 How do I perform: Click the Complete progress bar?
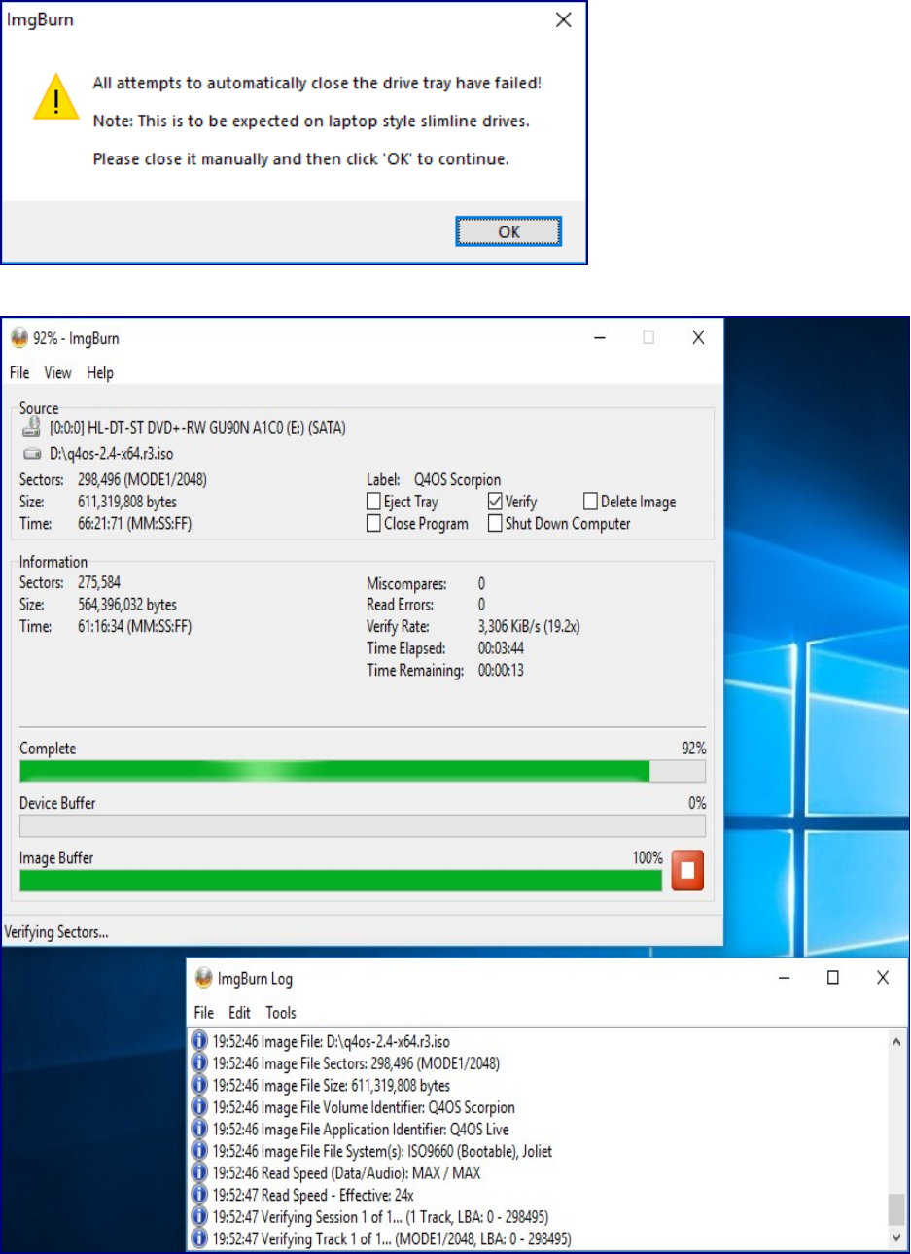pos(363,771)
